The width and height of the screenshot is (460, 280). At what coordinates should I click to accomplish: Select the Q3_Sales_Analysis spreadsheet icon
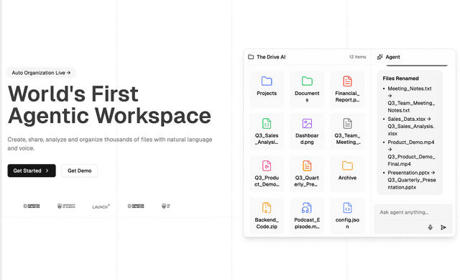267,123
